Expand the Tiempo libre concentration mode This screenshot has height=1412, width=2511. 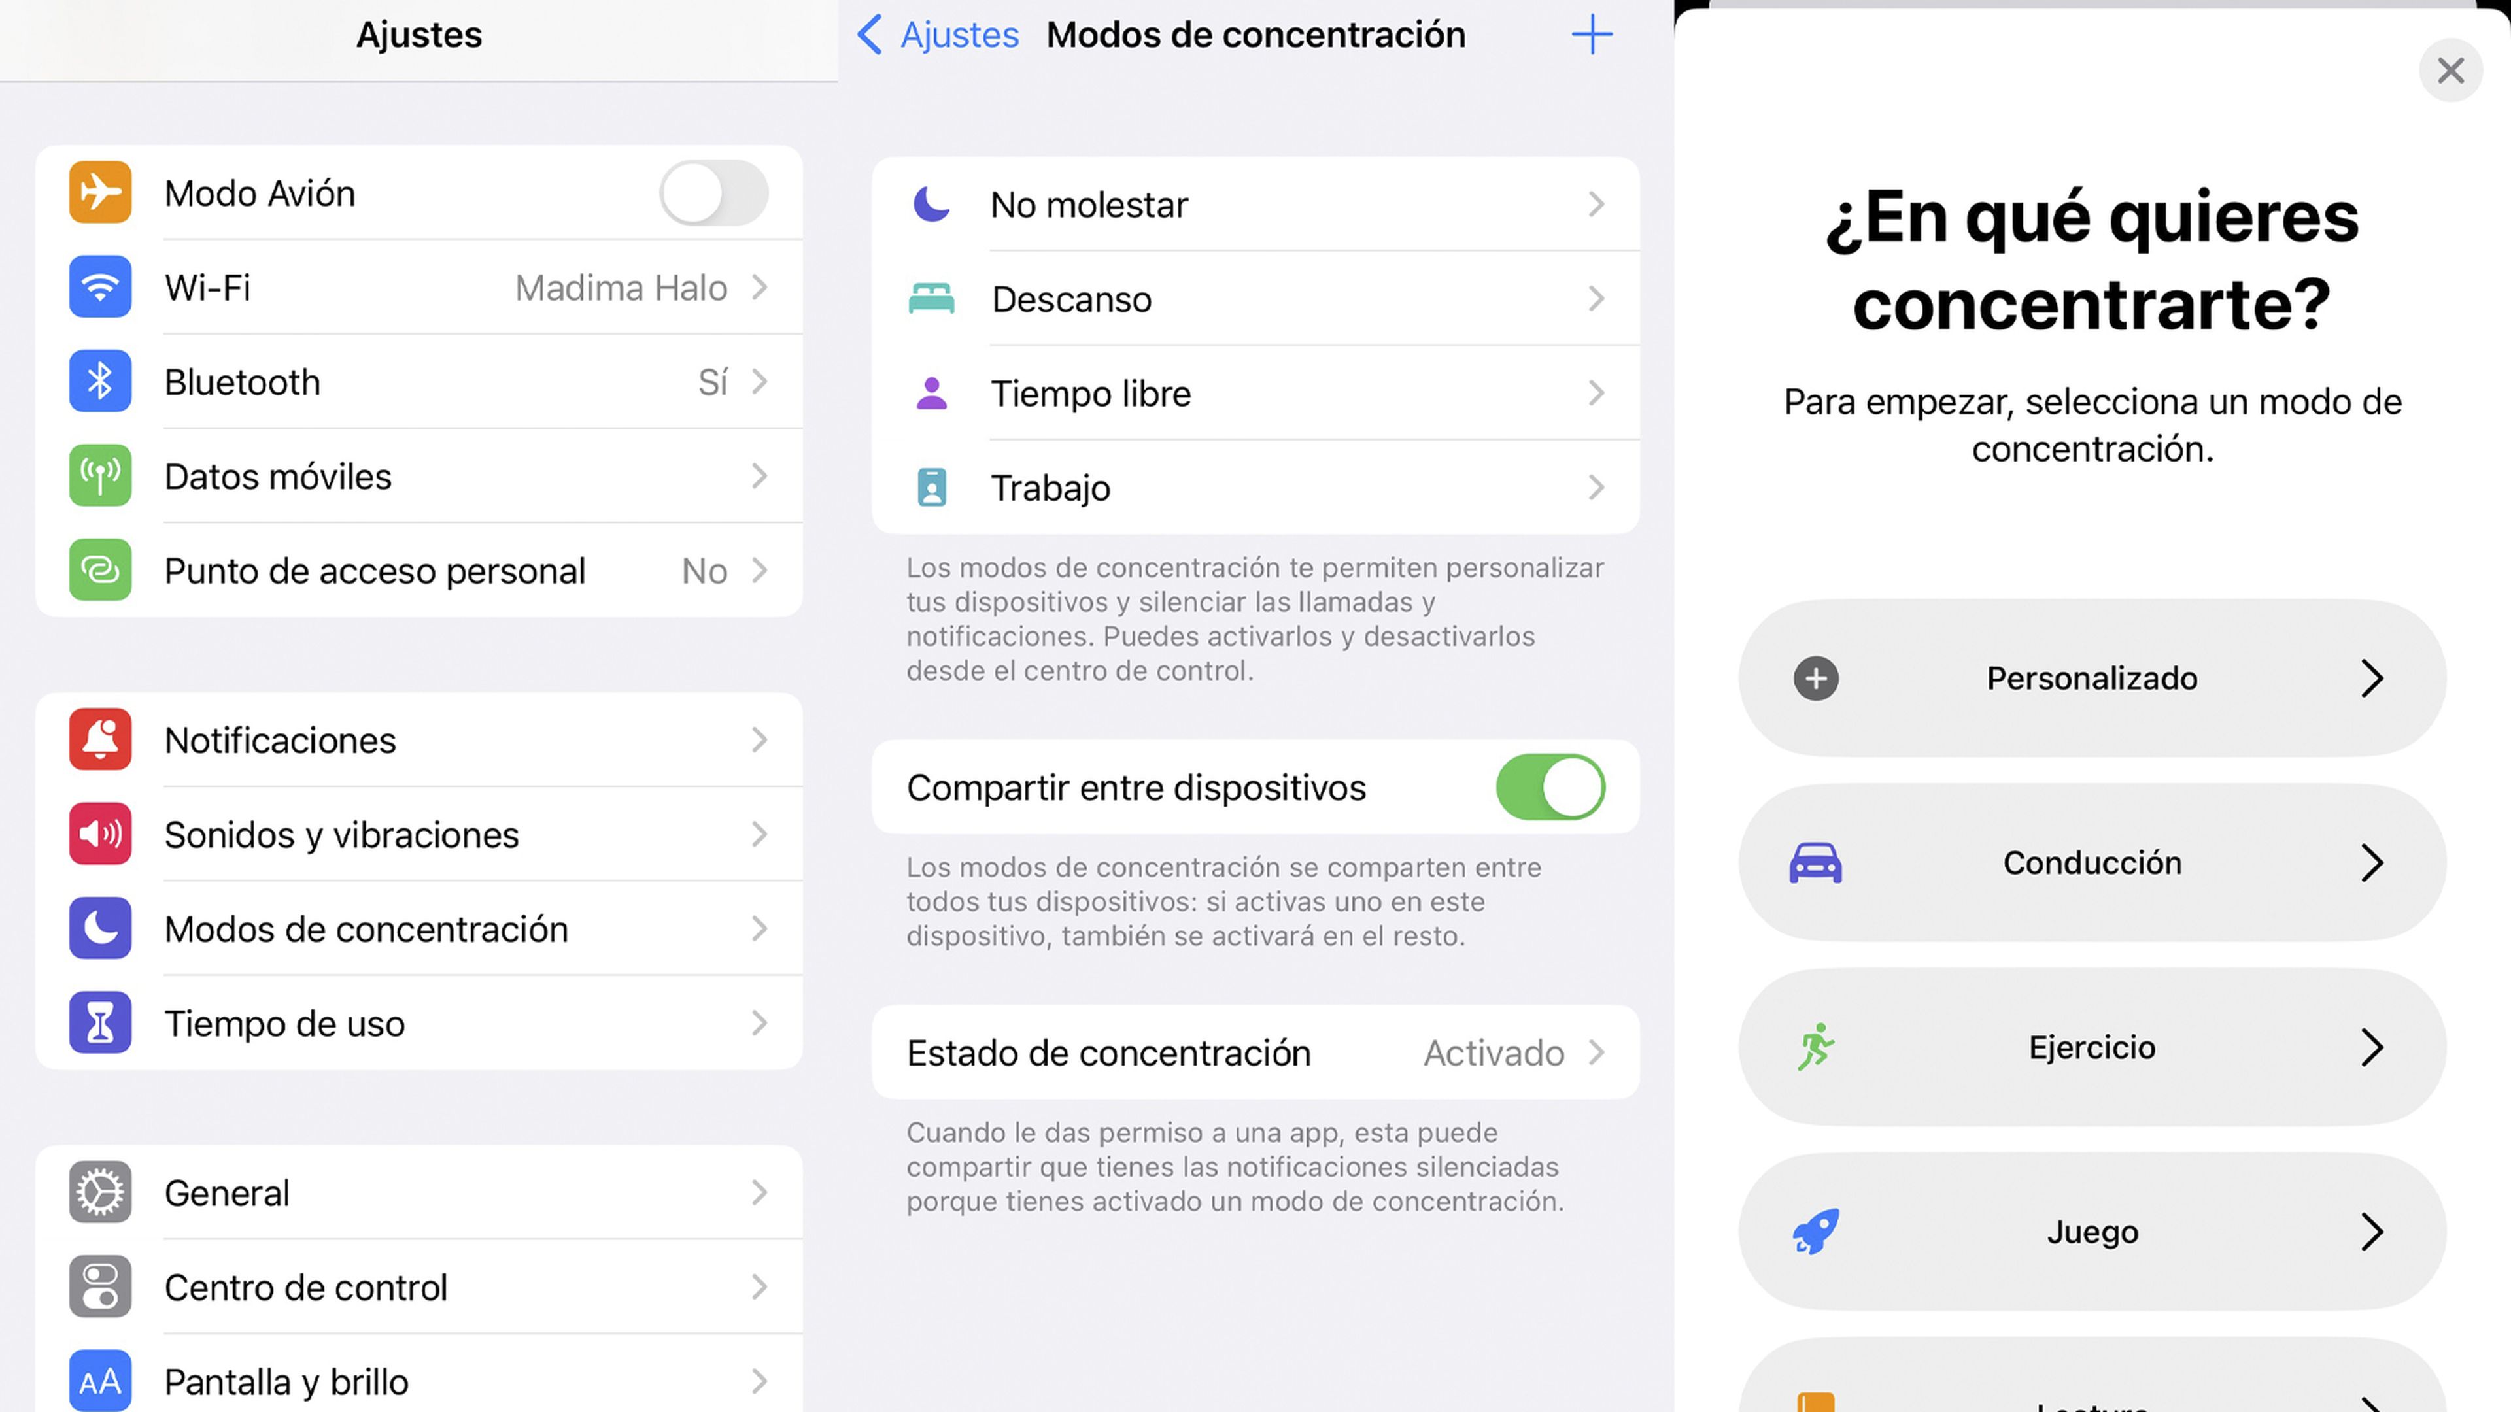coord(1254,392)
